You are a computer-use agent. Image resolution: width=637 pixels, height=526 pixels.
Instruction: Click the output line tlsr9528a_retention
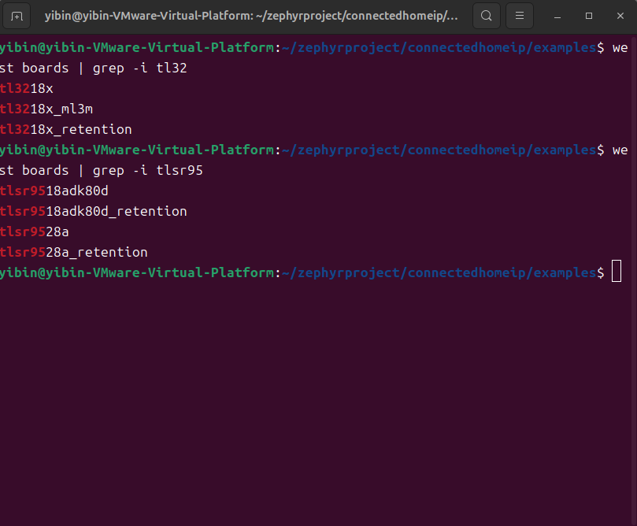point(73,252)
